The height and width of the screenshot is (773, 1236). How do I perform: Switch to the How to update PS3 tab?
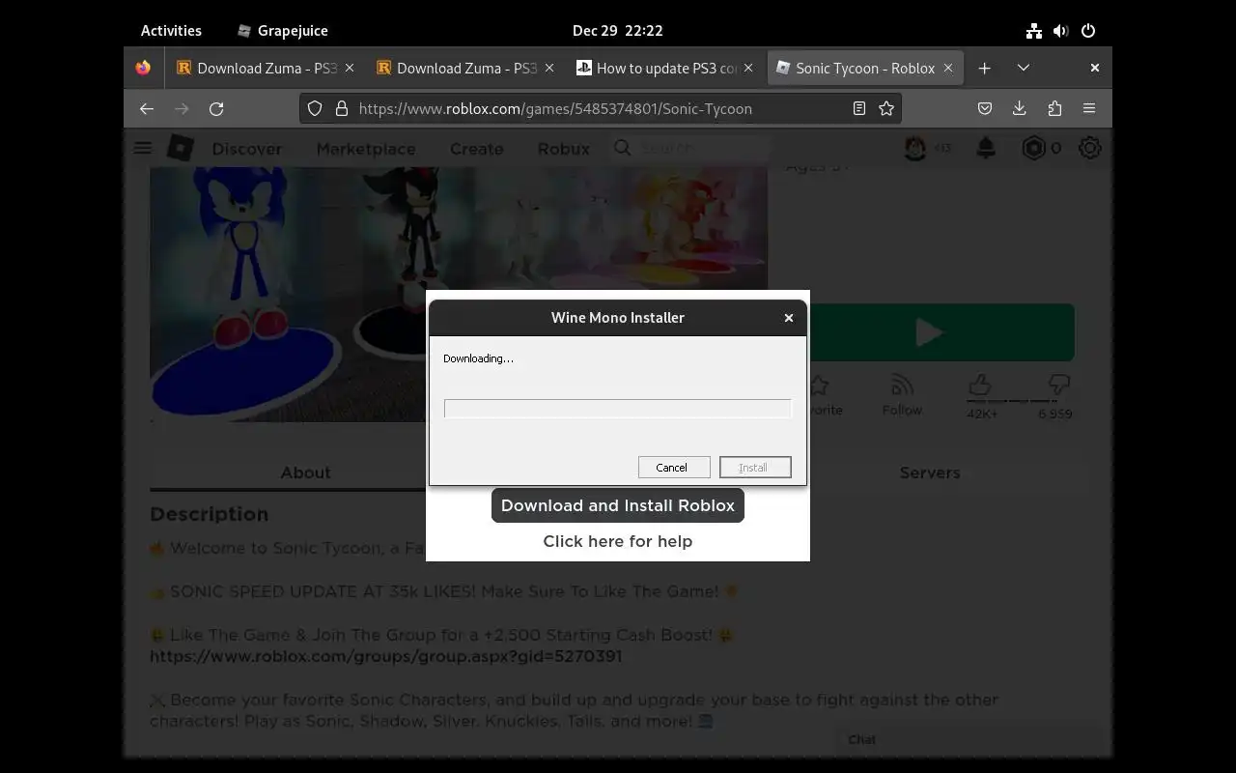[x=664, y=68]
